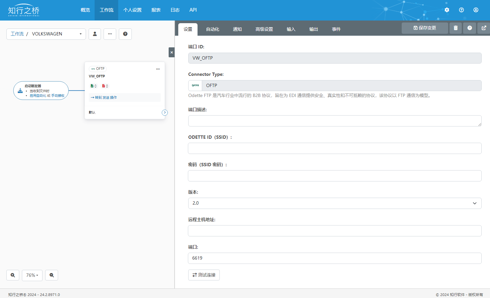Open connector in new window icon

[484, 28]
